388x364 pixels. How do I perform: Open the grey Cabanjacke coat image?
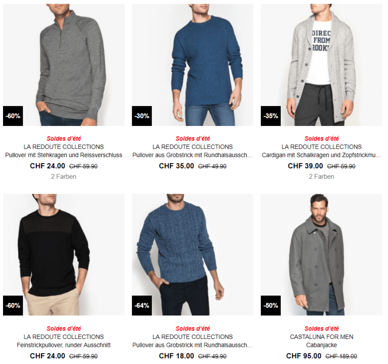coord(321,254)
